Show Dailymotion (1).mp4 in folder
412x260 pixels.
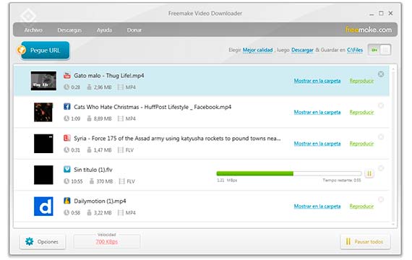click(x=317, y=206)
